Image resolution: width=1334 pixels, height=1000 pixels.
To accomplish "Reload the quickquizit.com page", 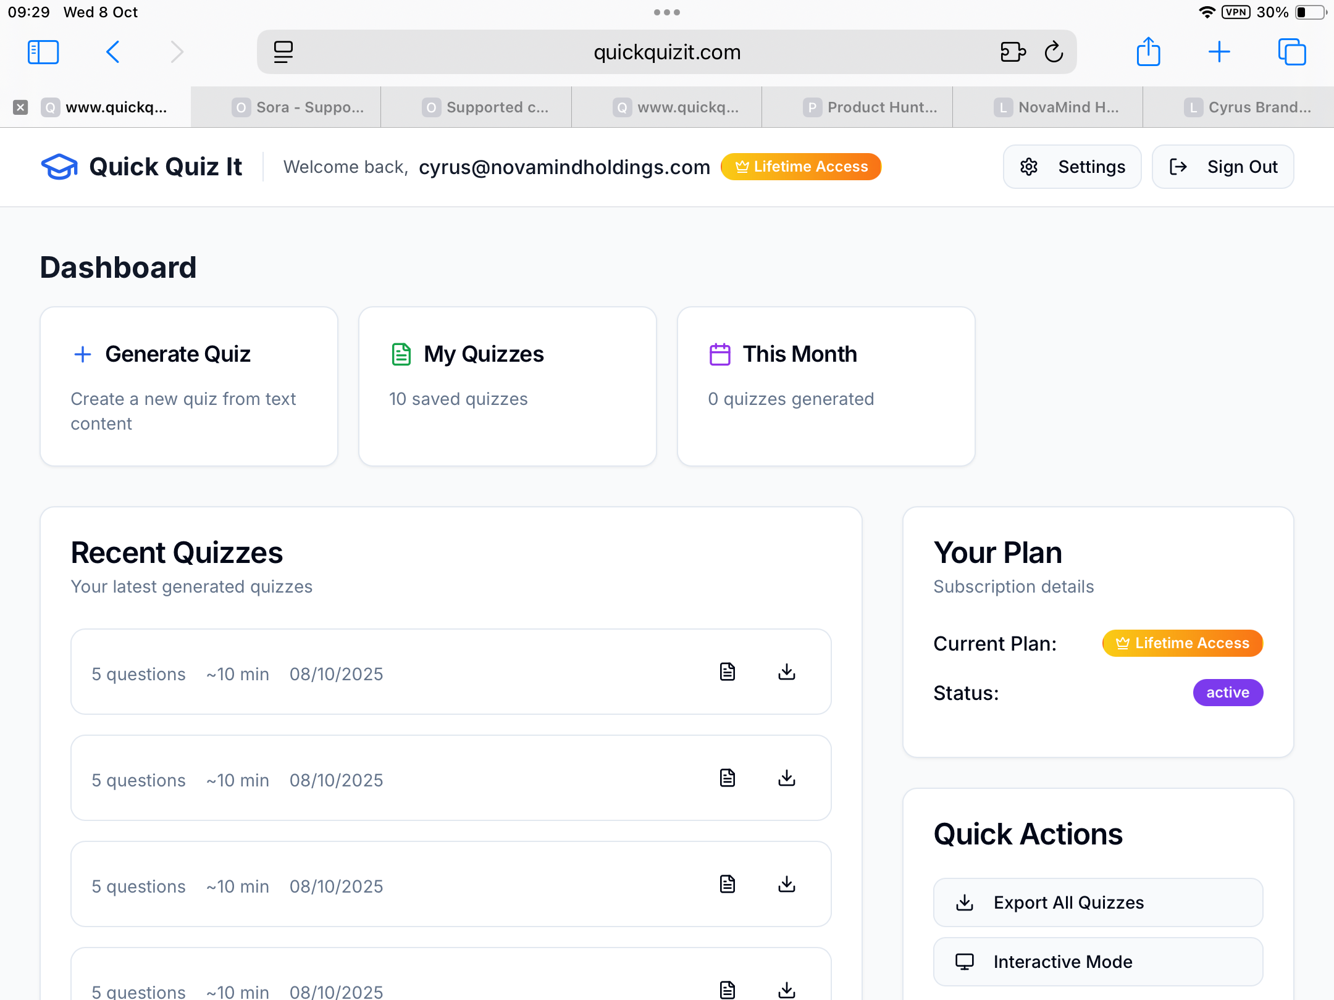I will click(x=1054, y=52).
